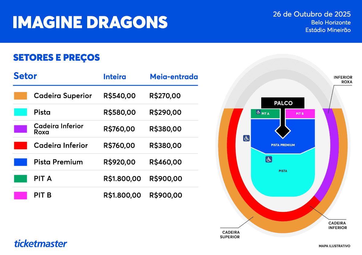Click the black PALCO stage block
The image size is (362, 255).
[x=283, y=103]
